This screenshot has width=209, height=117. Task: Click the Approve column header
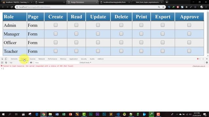point(189,17)
